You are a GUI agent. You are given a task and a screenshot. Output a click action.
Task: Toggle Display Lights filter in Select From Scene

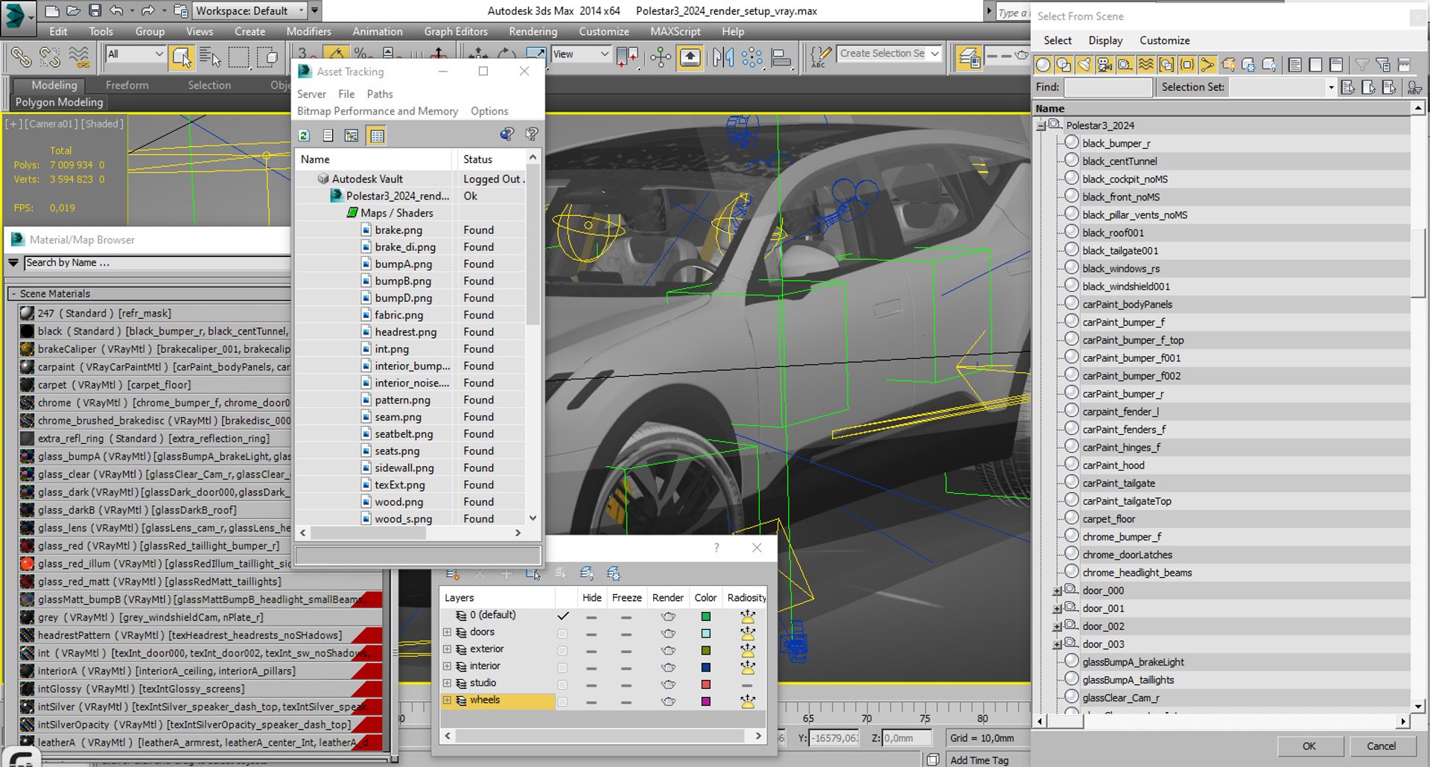tap(1084, 65)
